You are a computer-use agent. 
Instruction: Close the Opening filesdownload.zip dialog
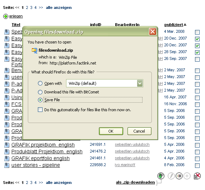[152, 32]
